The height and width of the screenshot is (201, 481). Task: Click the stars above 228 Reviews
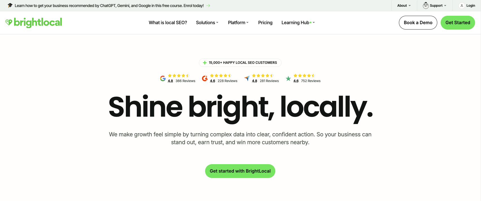click(x=221, y=76)
